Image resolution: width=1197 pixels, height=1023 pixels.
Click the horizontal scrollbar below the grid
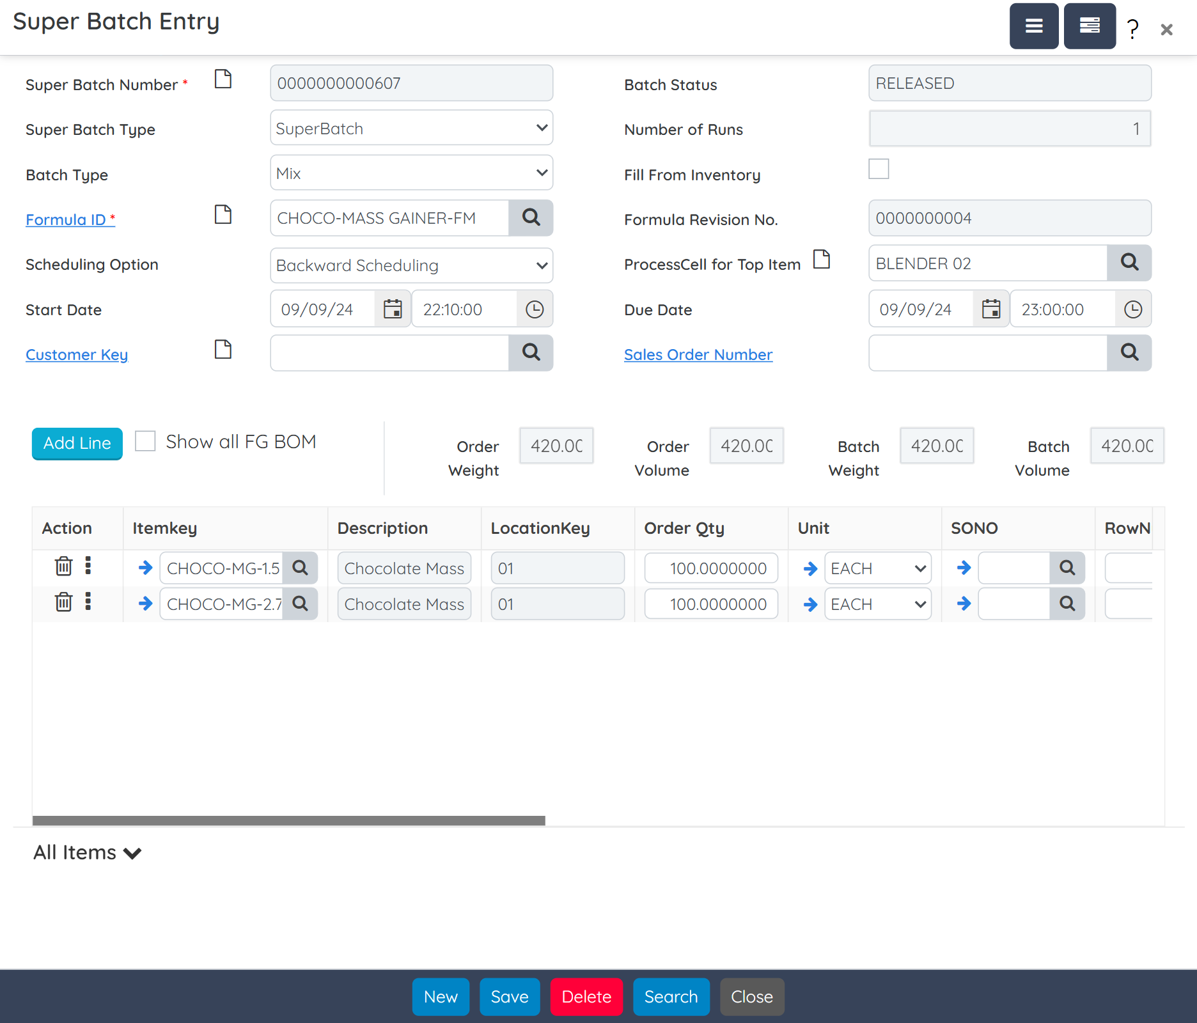[289, 818]
